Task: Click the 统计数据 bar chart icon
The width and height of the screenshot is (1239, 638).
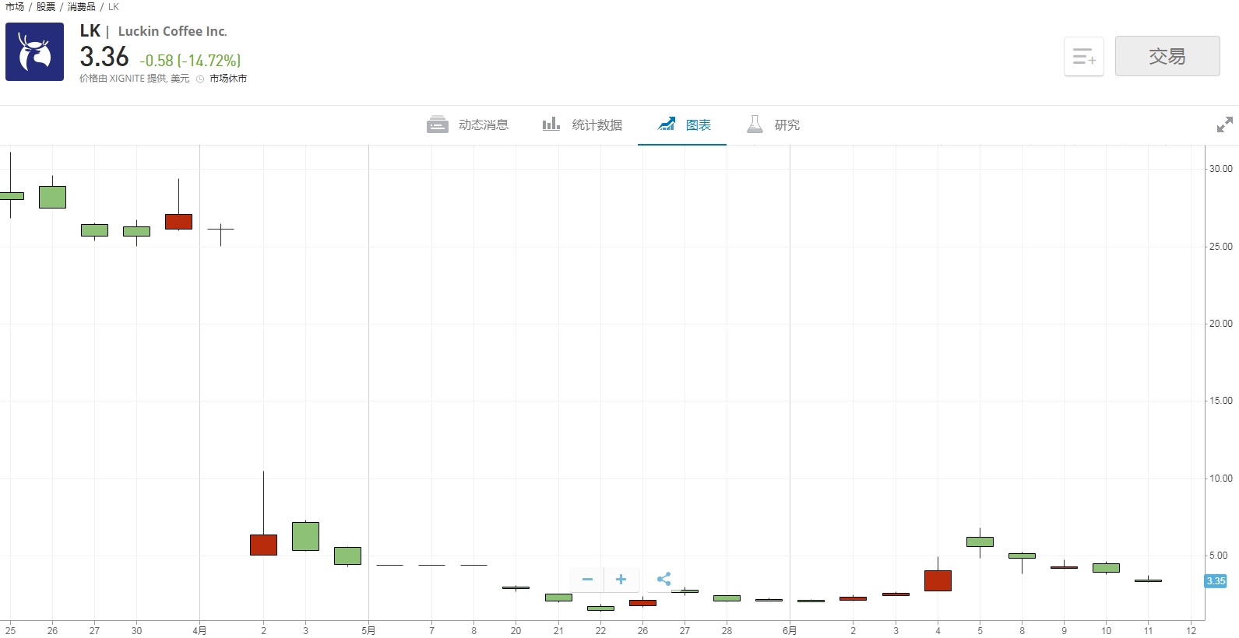Action: tap(551, 124)
